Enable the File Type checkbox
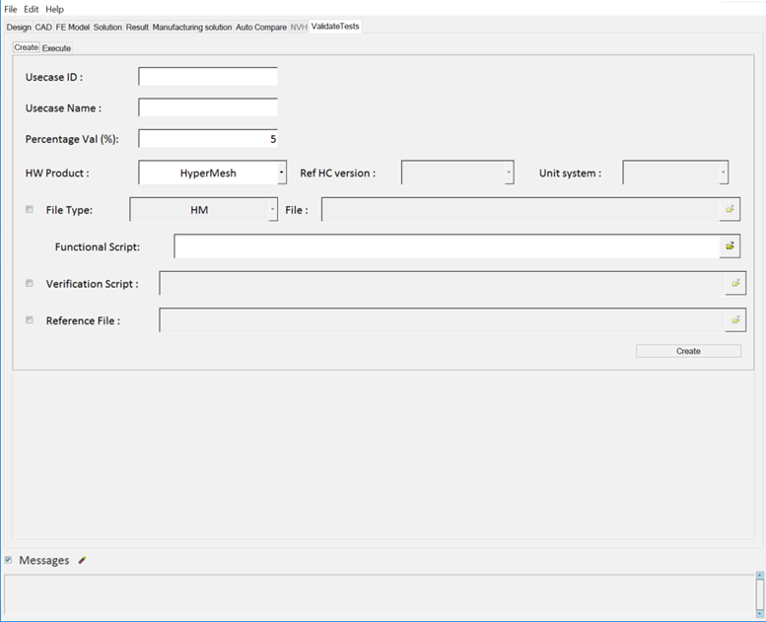766x622 pixels. coord(30,210)
